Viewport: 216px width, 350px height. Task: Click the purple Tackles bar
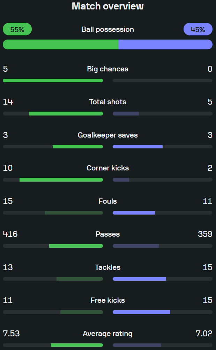tap(139, 279)
